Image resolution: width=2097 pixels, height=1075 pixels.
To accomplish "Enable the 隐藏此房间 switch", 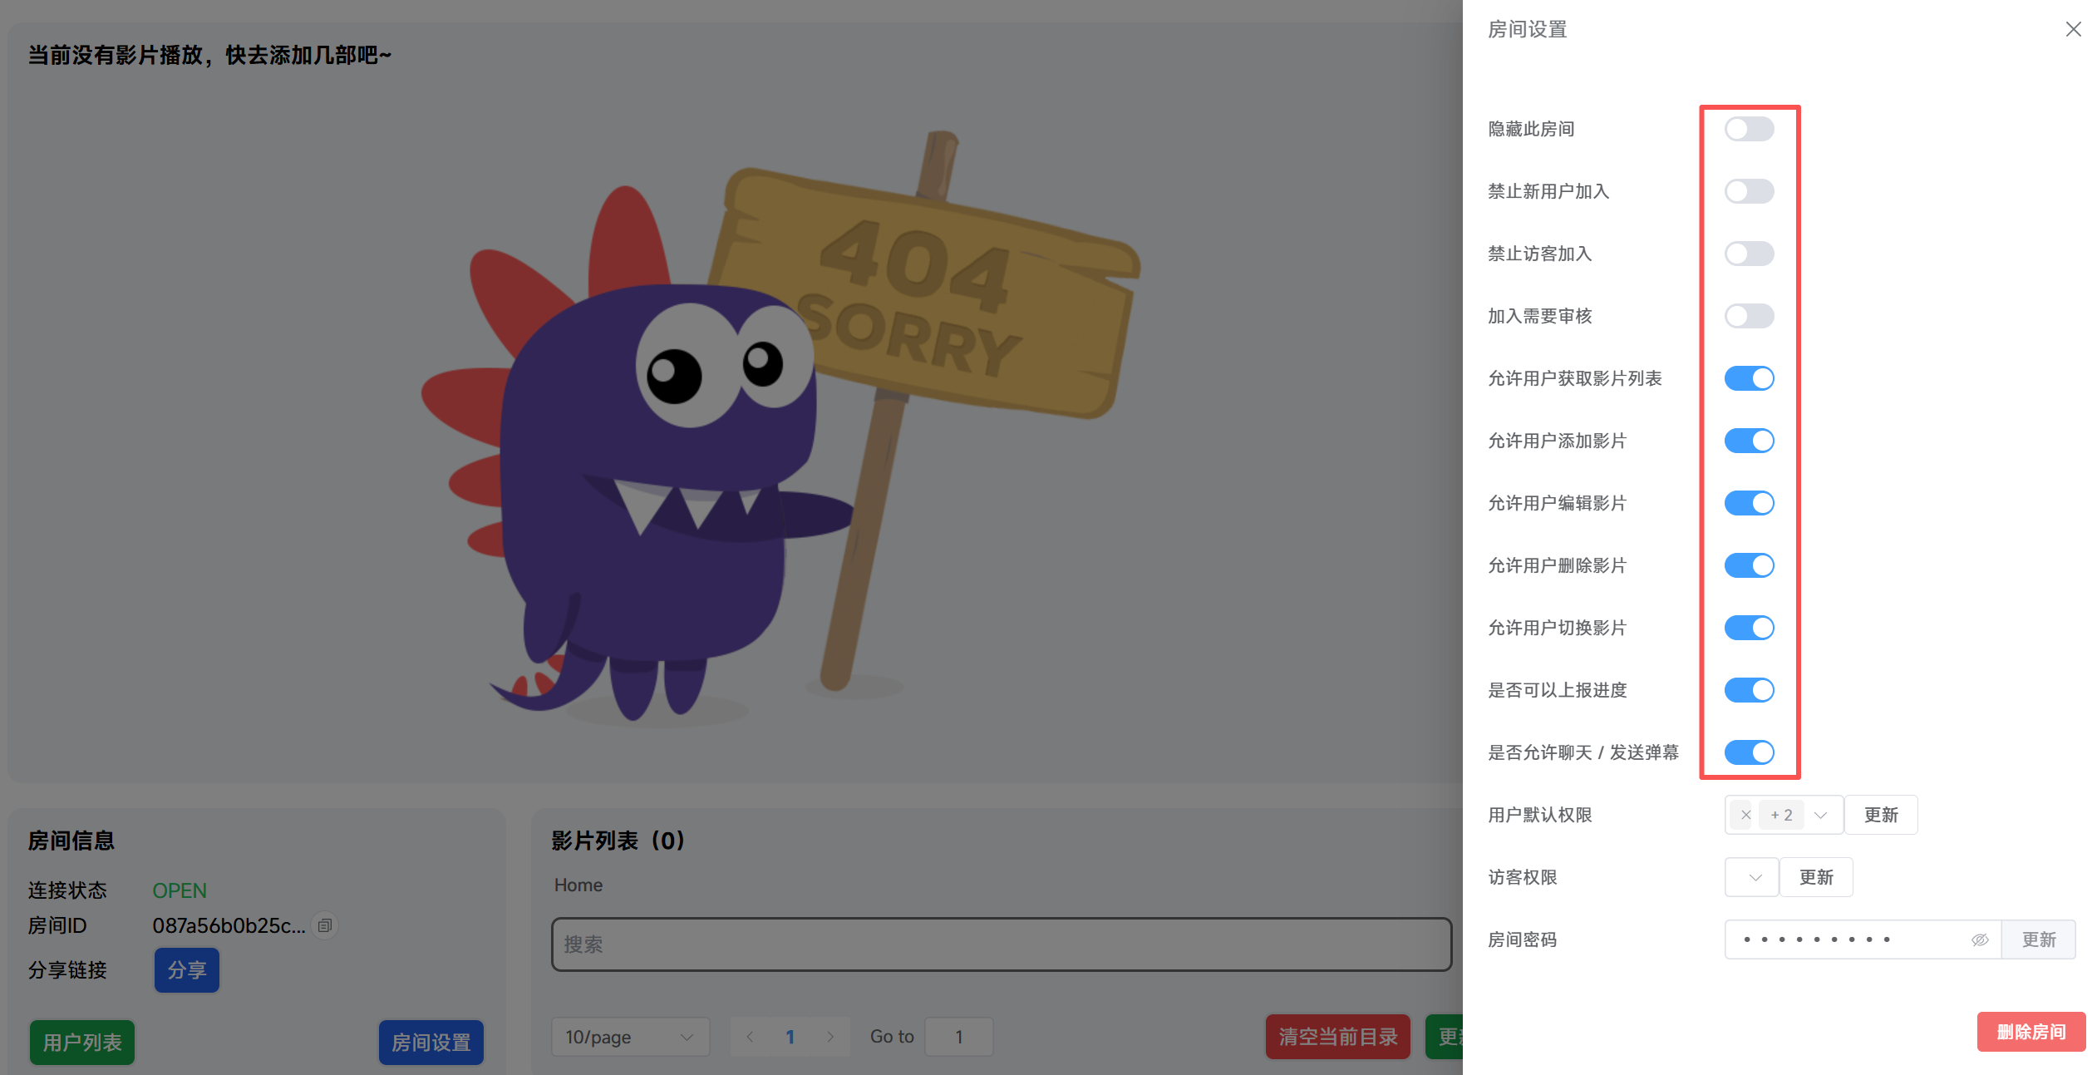I will (1749, 129).
